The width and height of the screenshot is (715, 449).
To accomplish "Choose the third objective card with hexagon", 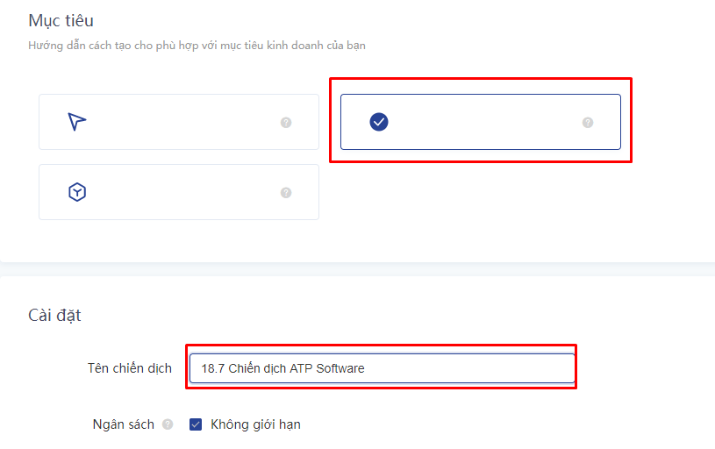I will point(179,192).
